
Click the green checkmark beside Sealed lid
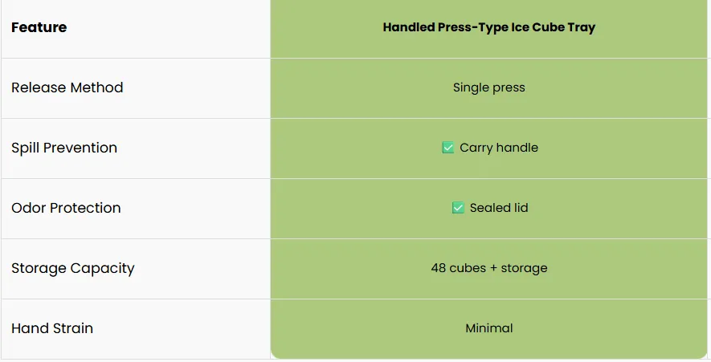458,208
